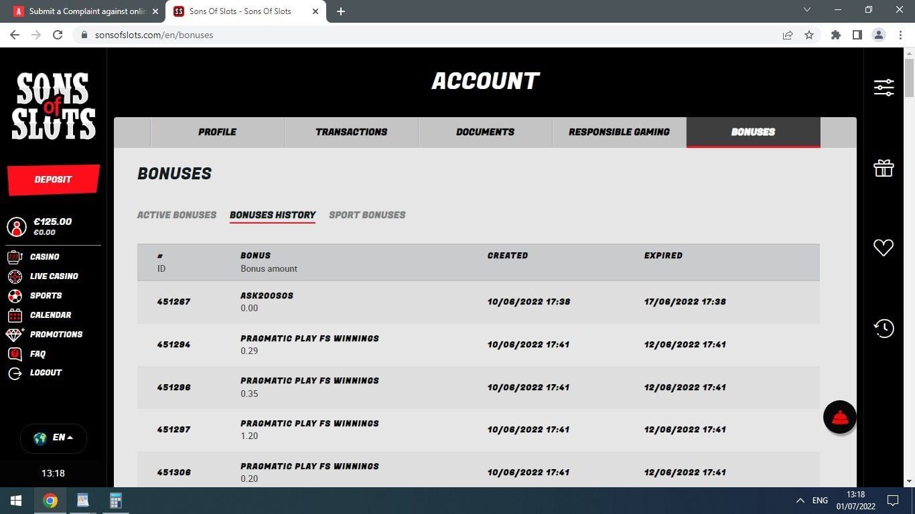Click bonus ID 451297
The height and width of the screenshot is (514, 915).
tap(173, 430)
